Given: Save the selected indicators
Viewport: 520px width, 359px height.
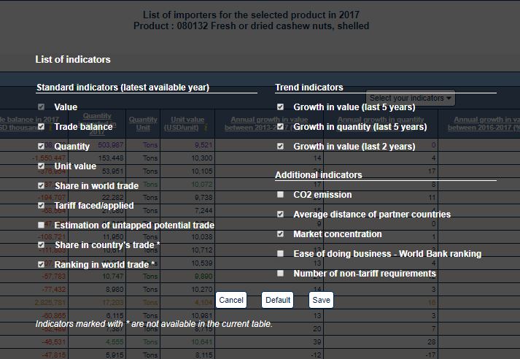Looking at the screenshot, I should coord(321,300).
